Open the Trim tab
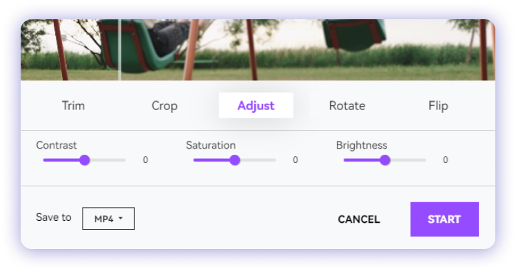 74,105
